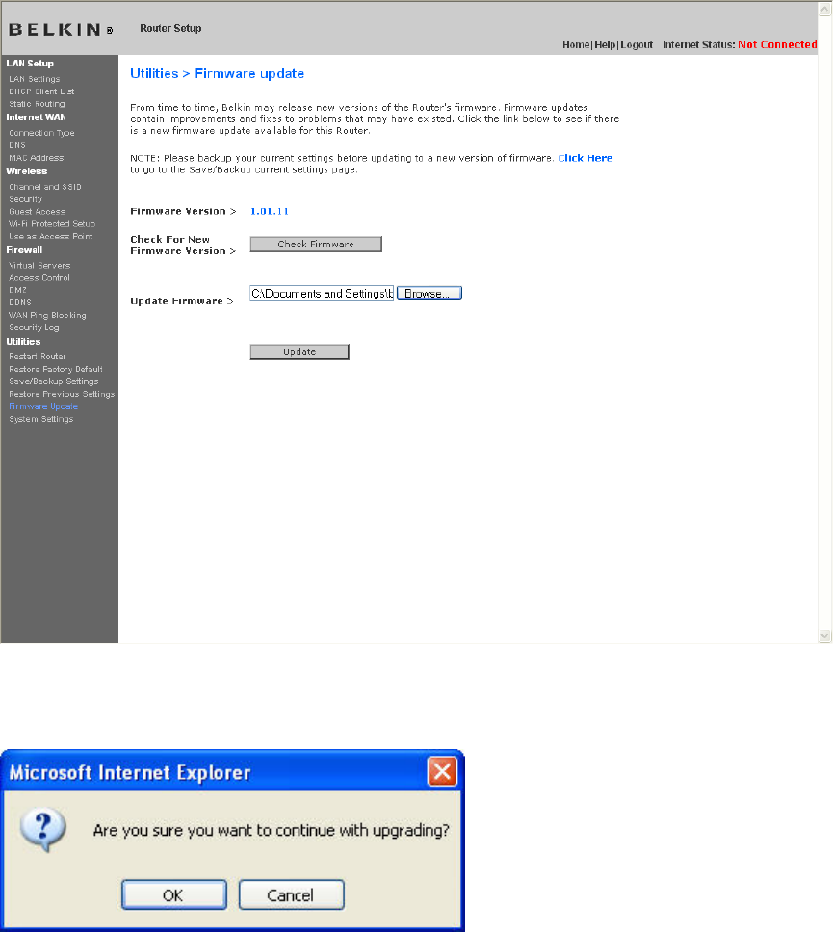This screenshot has height=932, width=833.
Task: Open Save/Backup Settings page
Action: point(54,381)
